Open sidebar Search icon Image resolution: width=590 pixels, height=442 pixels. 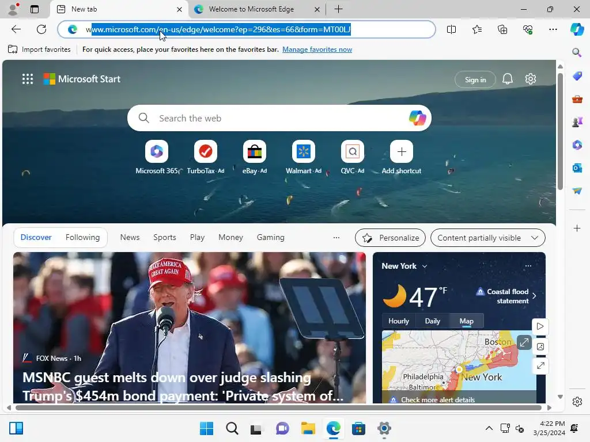577,52
